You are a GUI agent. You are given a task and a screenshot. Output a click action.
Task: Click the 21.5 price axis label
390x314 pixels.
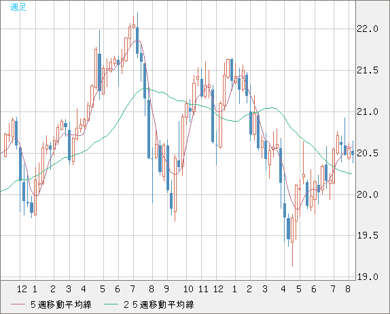(368, 71)
